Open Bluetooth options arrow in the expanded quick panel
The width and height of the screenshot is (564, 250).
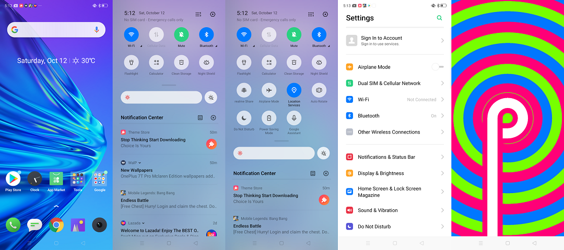(x=329, y=46)
